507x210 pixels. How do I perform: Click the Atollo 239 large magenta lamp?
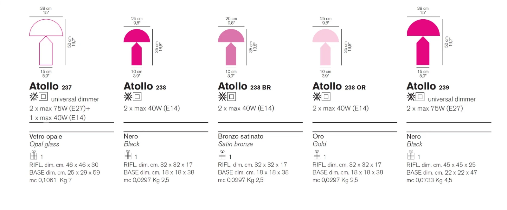pos(423,42)
